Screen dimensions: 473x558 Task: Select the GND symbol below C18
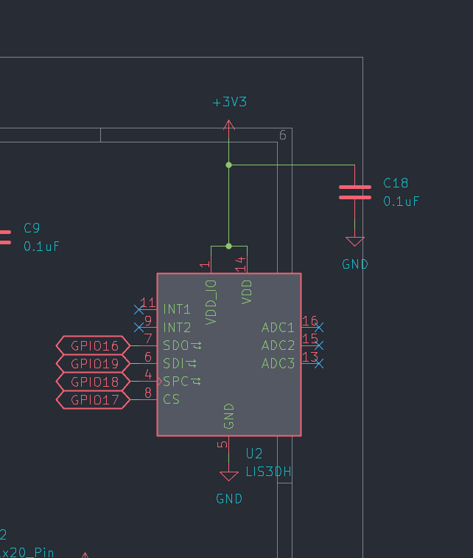tap(355, 242)
